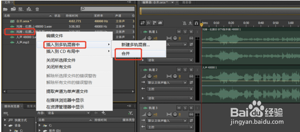Choose 关闭所选择文件 menu item
The image size is (300, 132).
click(61, 60)
